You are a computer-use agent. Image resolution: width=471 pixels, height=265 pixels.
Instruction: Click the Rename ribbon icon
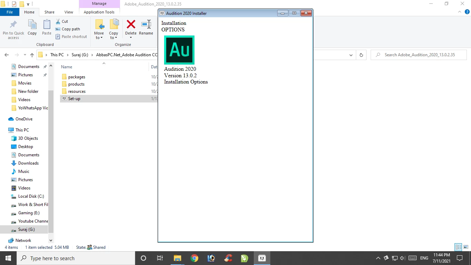pos(146,24)
